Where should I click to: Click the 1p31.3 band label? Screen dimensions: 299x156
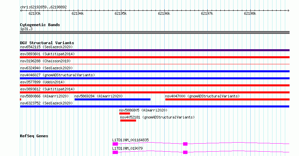pos(26,29)
